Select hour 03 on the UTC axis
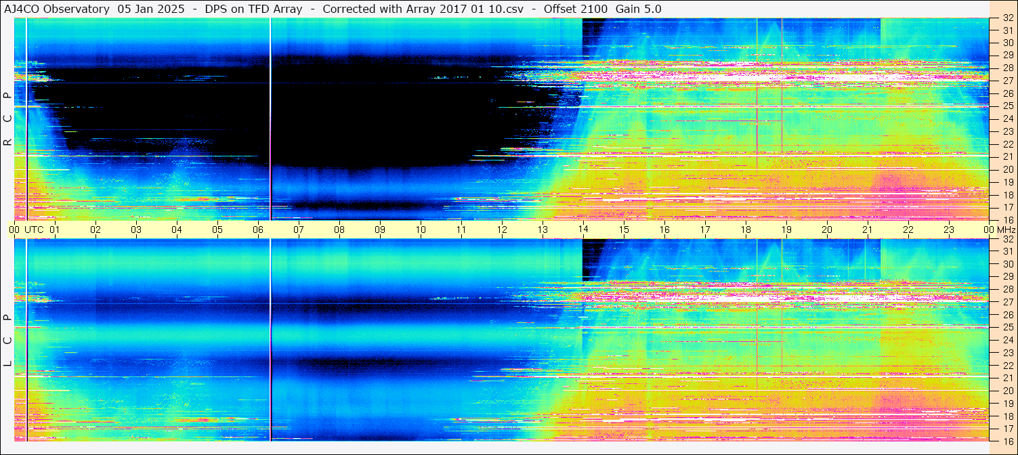 (136, 230)
